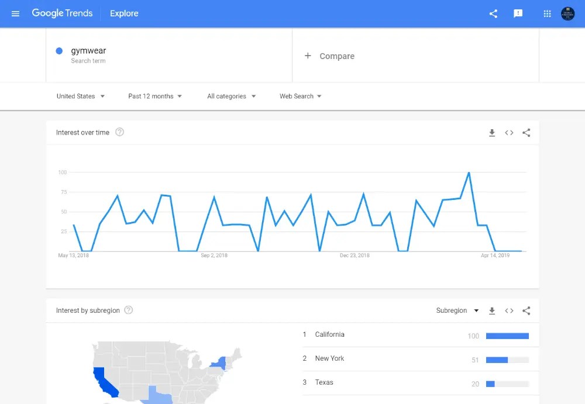Open the help tooltip for Interest over time
585x404 pixels.
119,132
